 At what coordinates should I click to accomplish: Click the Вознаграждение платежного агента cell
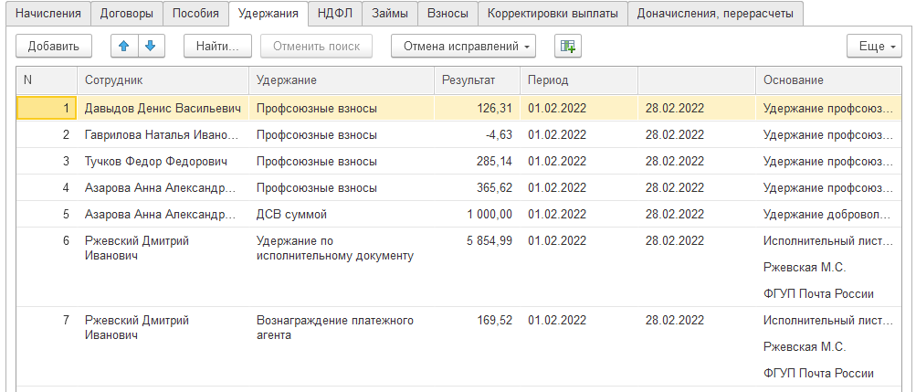pyautogui.click(x=336, y=328)
